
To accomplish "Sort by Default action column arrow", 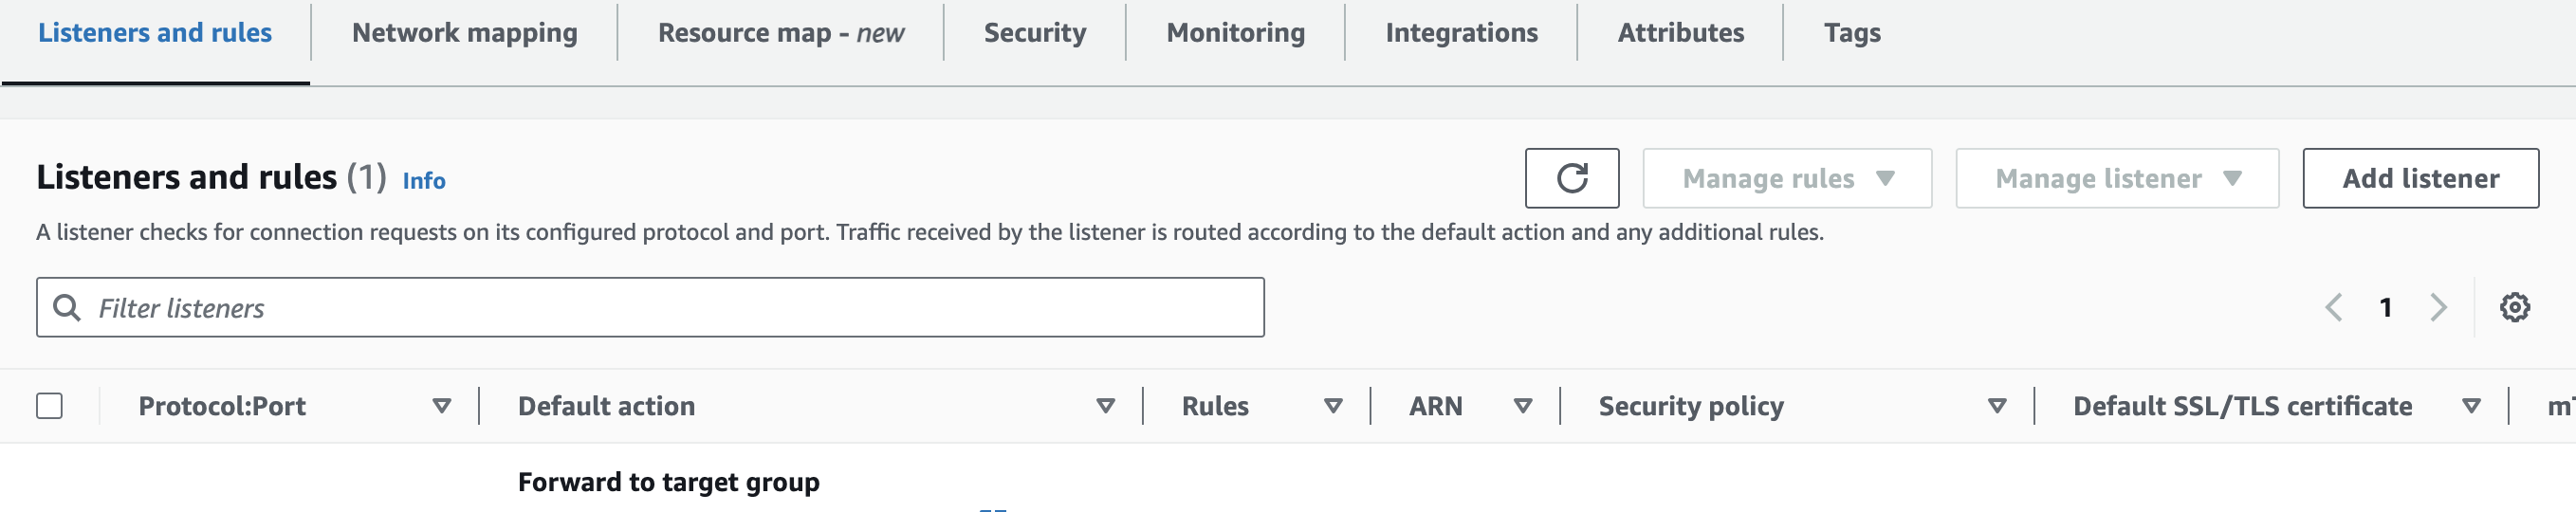I will tap(1105, 406).
